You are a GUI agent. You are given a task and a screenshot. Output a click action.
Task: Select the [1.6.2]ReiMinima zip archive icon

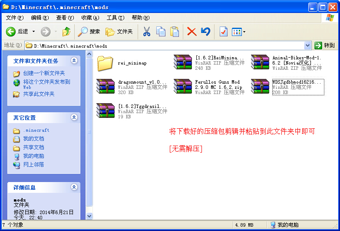coord(183,62)
